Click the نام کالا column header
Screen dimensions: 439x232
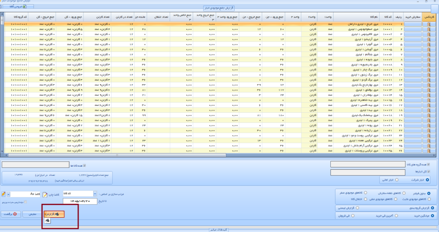click(357, 16)
